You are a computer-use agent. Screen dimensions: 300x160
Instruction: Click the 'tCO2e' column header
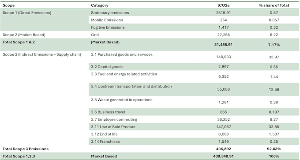pos(224,5)
